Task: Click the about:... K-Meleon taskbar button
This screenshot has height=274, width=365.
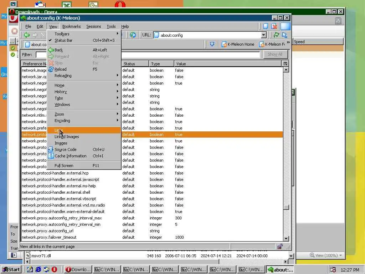Action: coord(280,270)
